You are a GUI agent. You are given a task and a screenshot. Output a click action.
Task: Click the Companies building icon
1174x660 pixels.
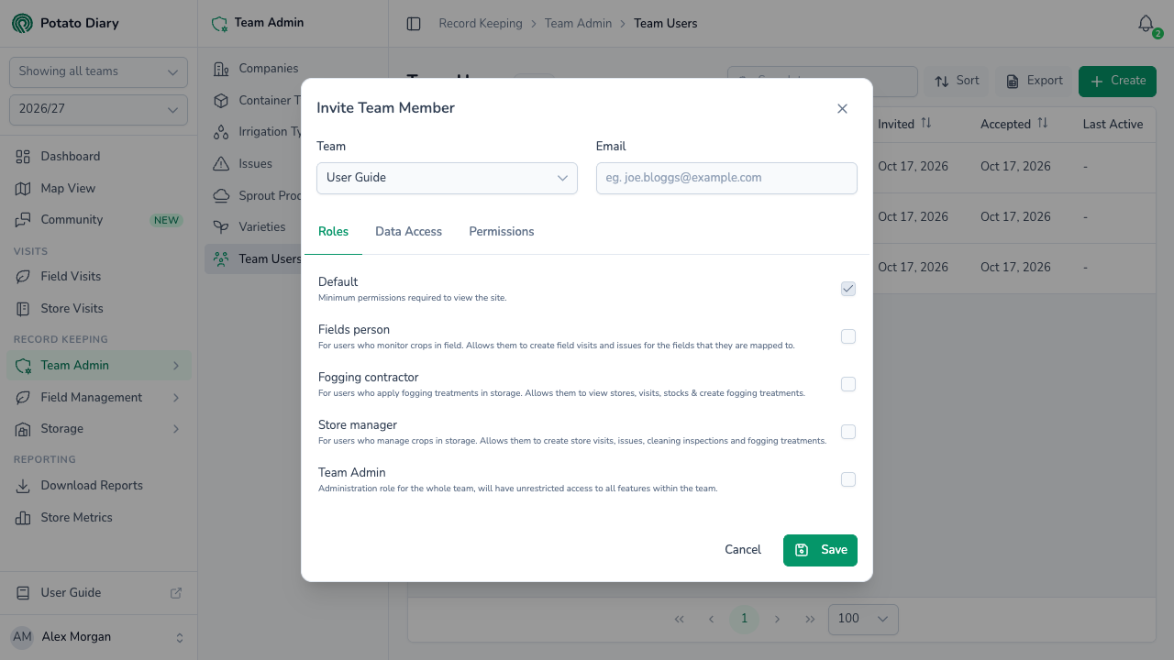point(221,69)
